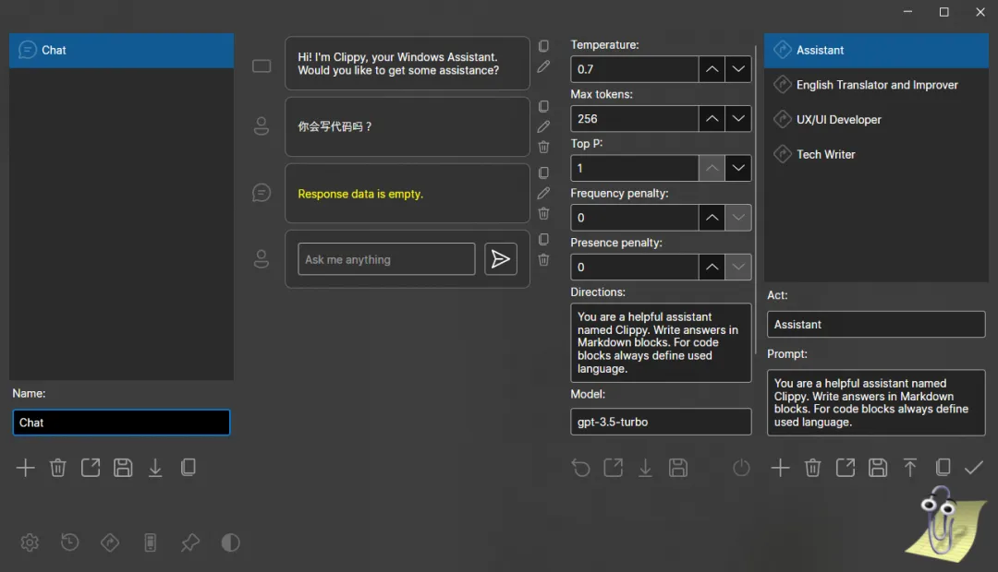Click the Act name field
Viewport: 998px width, 572px height.
pos(876,324)
